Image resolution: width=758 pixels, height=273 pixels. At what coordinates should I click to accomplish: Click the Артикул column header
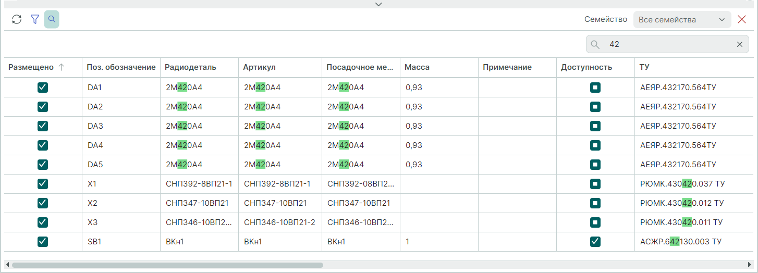click(258, 67)
